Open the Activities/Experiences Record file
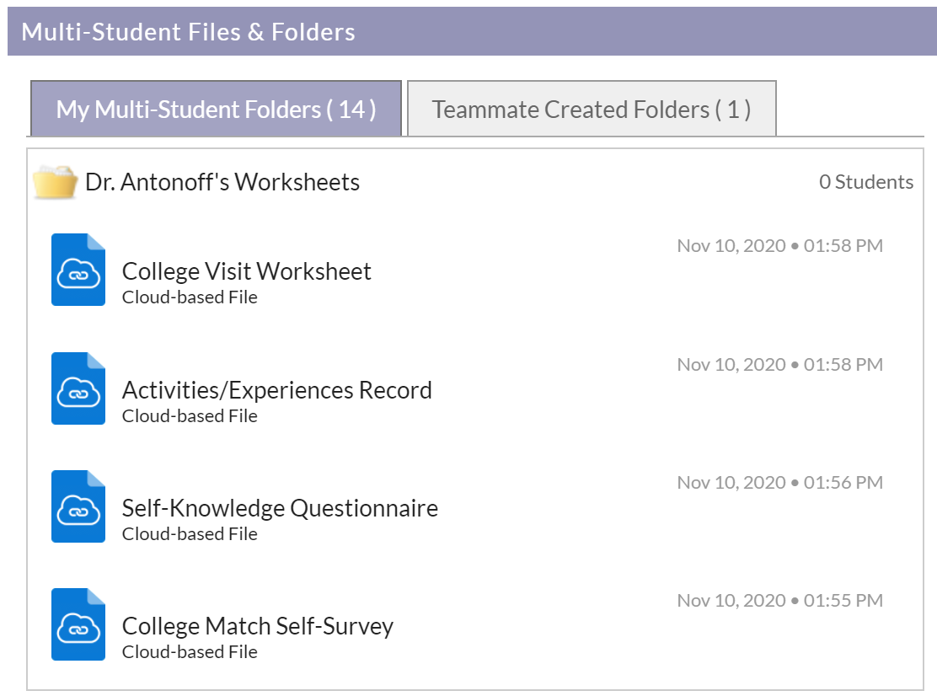Screen dimensions: 937x696 click(276, 390)
